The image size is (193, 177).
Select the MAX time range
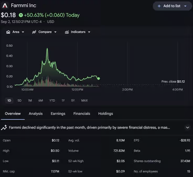[x=85, y=101]
